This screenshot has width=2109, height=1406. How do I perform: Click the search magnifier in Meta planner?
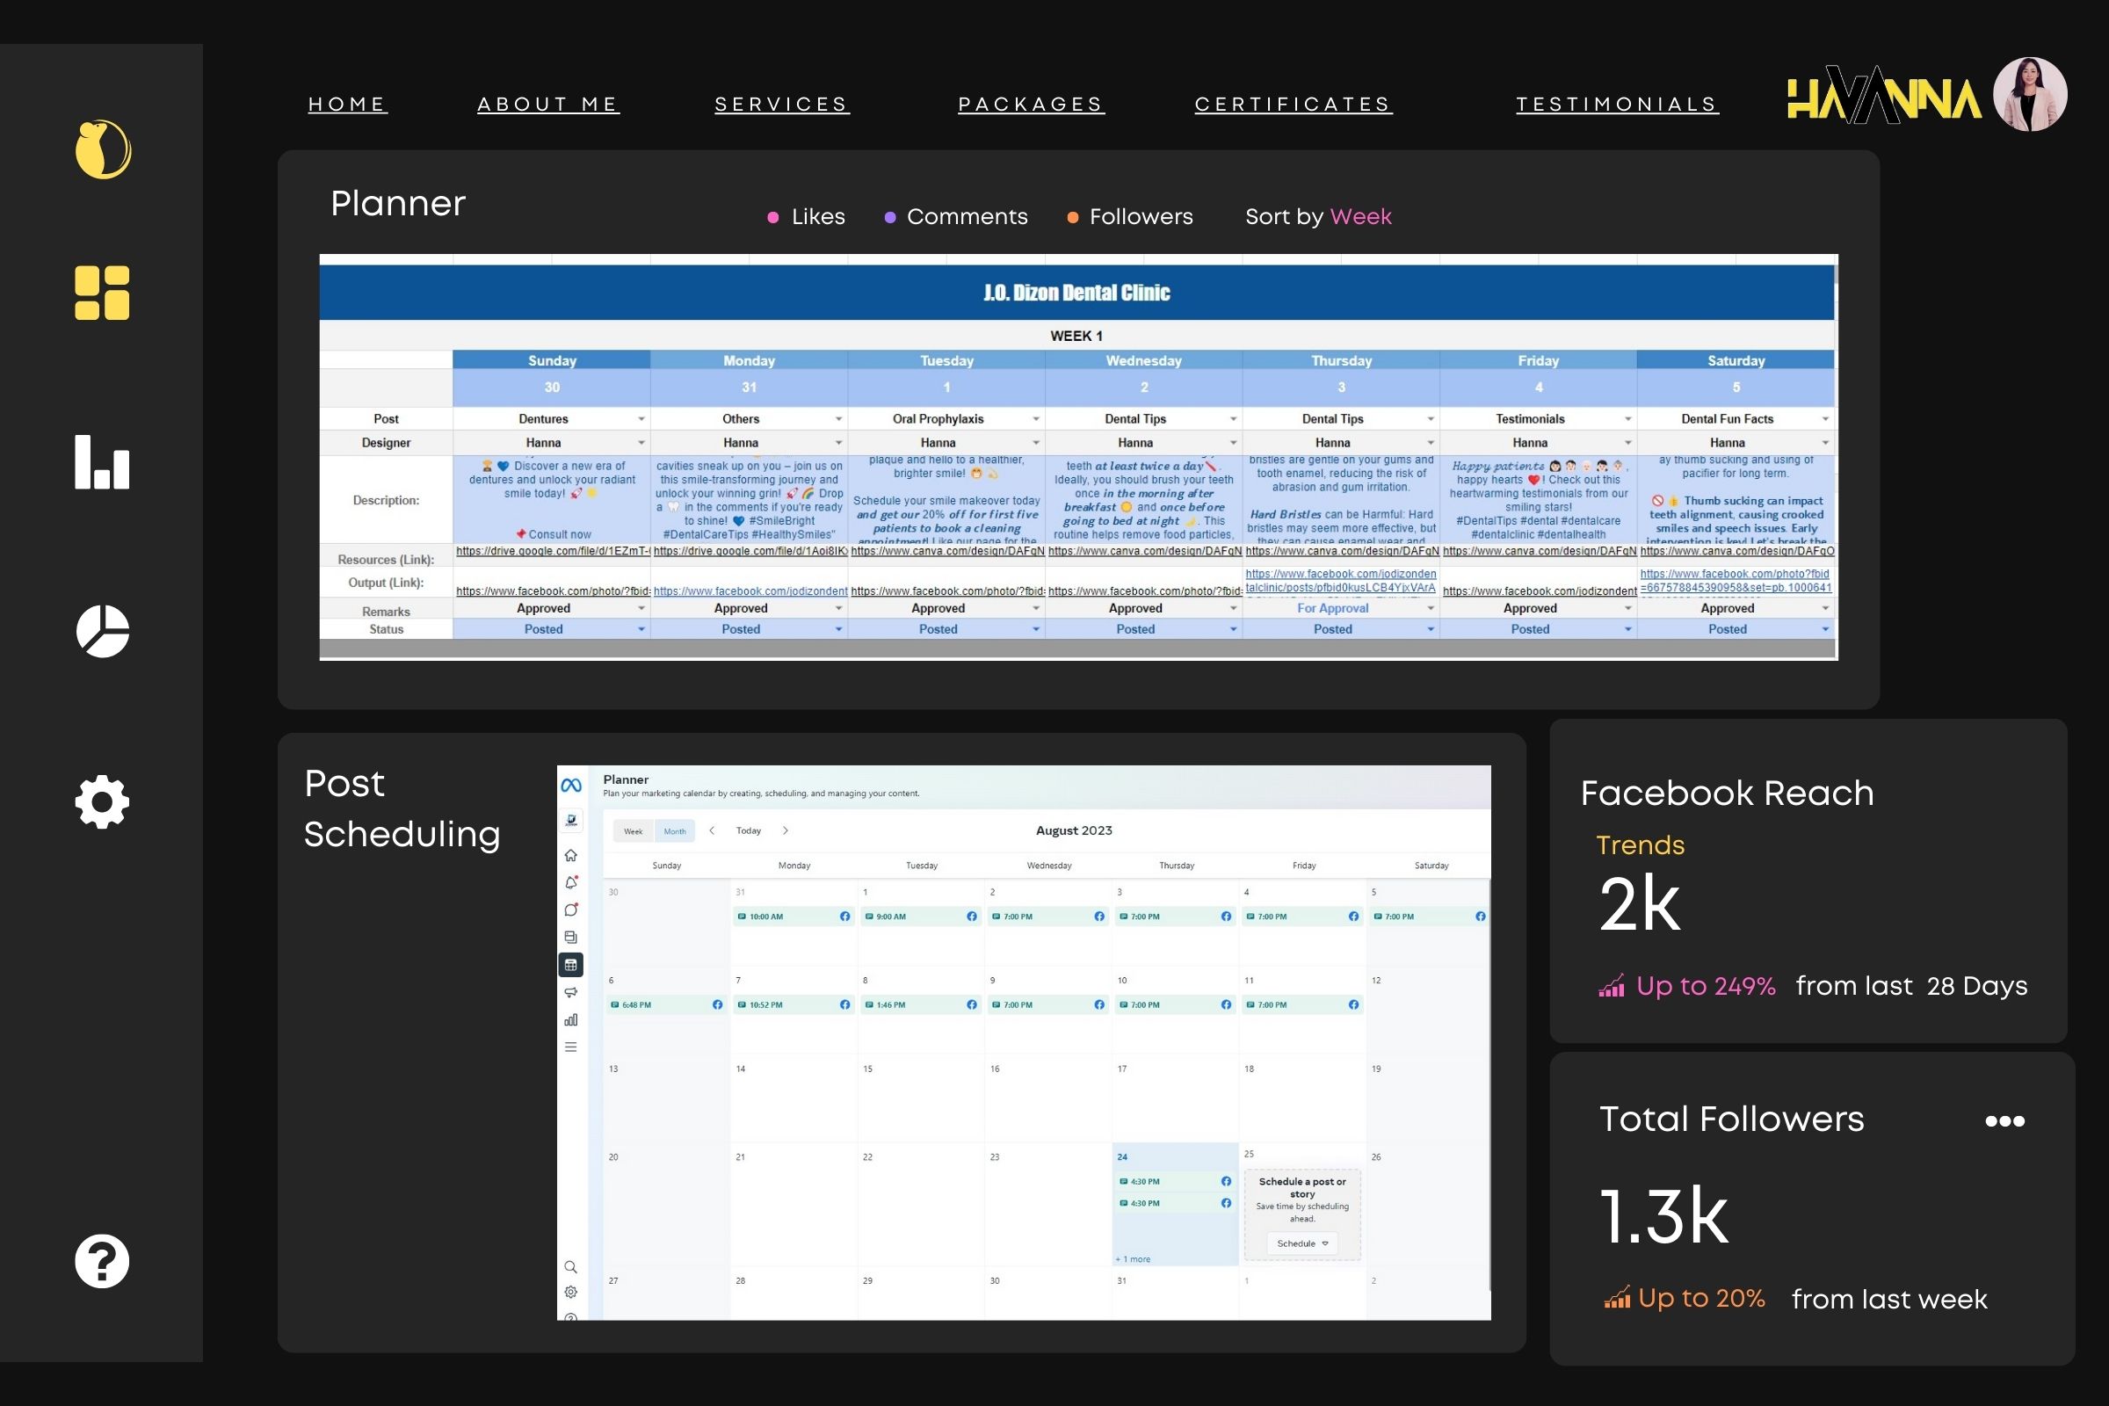pos(571,1267)
